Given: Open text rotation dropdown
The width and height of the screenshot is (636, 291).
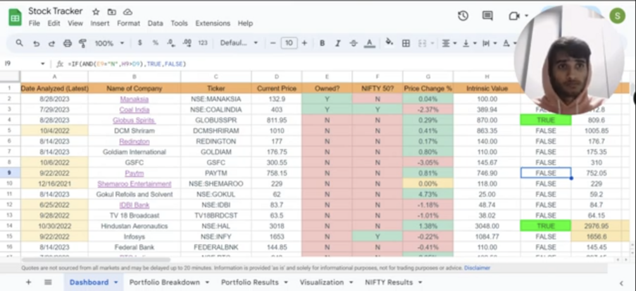Looking at the screenshot, I should click(509, 43).
